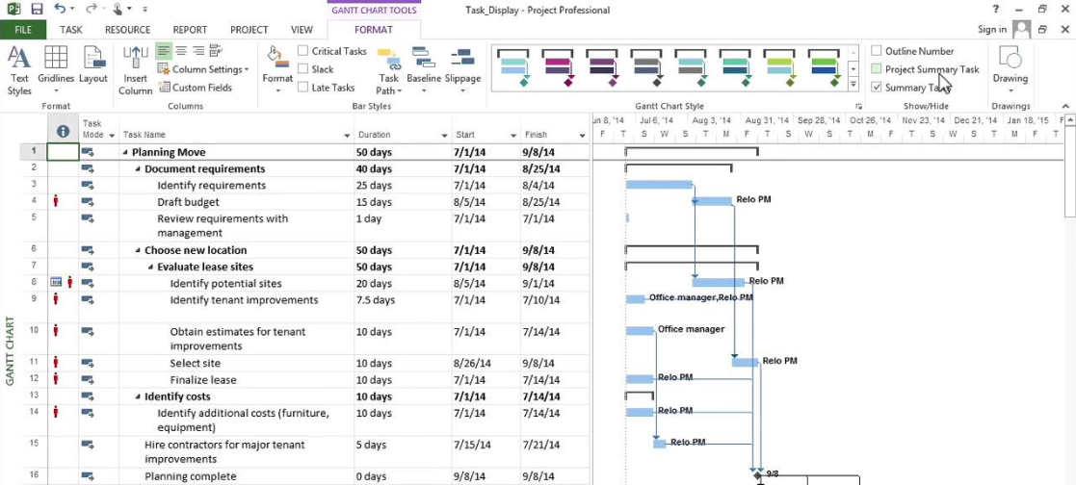Open the Drawing shapes menu
Viewport: 1076px width, 485px height.
[x=1010, y=70]
